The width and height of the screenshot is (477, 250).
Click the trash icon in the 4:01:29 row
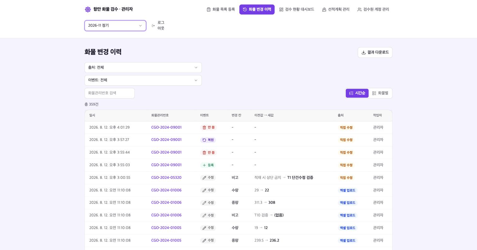point(204,128)
